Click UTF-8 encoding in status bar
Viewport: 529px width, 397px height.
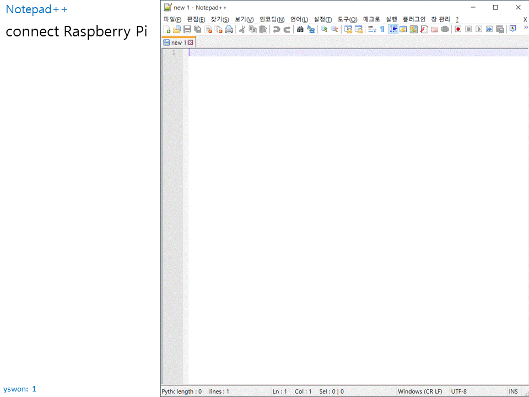tap(459, 391)
